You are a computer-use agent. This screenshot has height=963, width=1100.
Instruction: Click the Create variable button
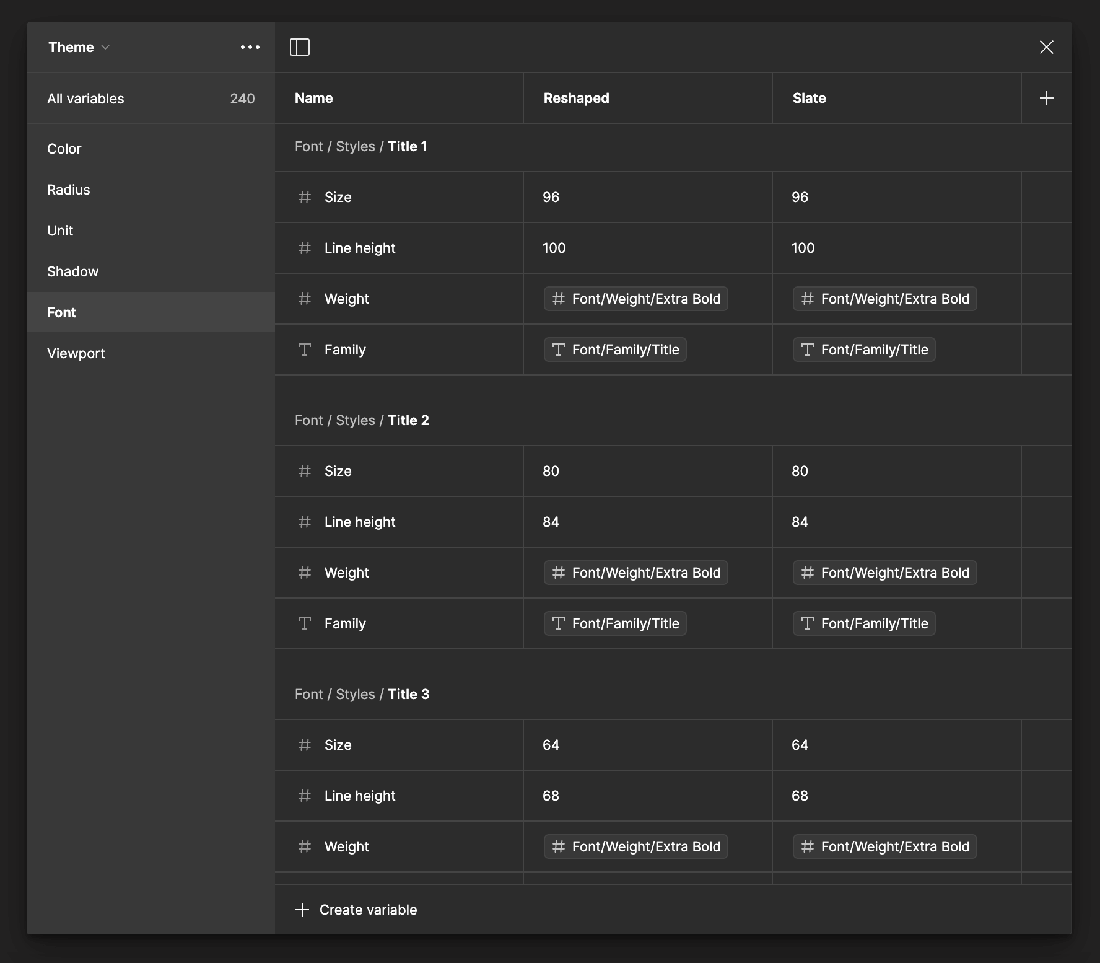(x=356, y=910)
